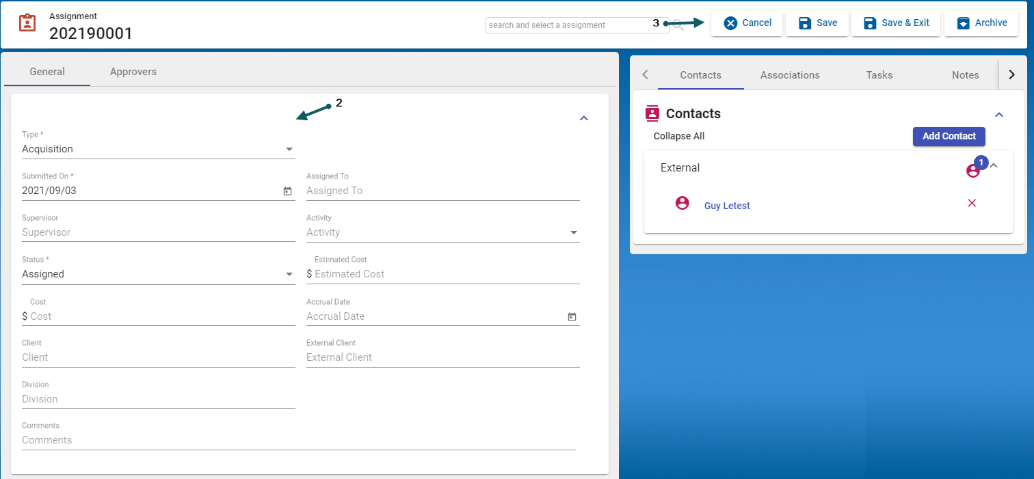The width and height of the screenshot is (1034, 479).
Task: Collapse the Contacts panel
Action: tap(998, 115)
